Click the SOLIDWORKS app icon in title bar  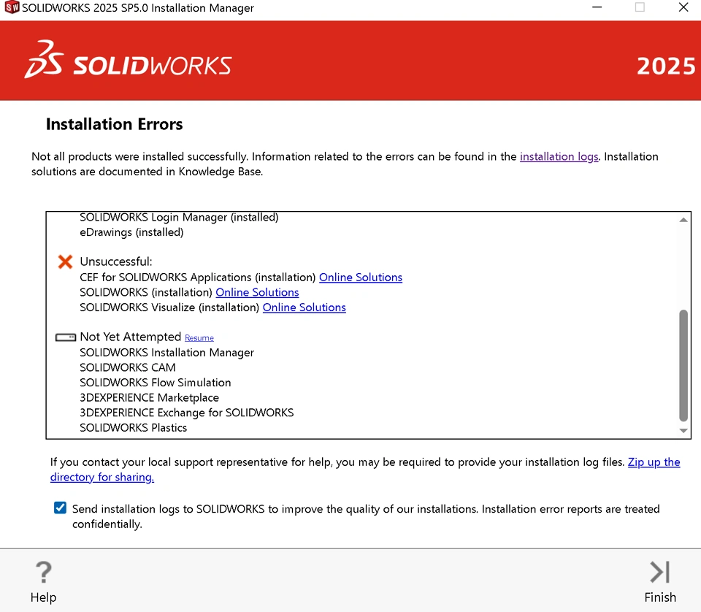click(x=12, y=7)
